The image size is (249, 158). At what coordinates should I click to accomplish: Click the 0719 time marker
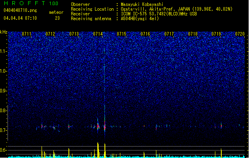216,34
